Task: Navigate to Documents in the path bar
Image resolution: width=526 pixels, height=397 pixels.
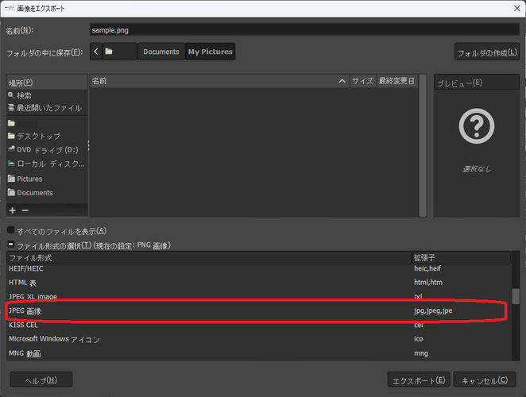Action: tap(161, 52)
